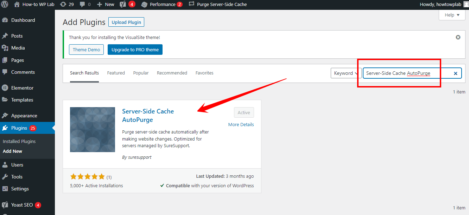469x215 pixels.
Task: Open the Server-Side Cache AutoPurge plugin thumbnail
Action: [x=93, y=130]
